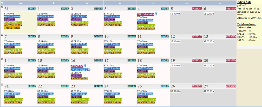This screenshot has height=107, width=262.
Task: Select the 'do' column header
Action: tap(120, 3)
